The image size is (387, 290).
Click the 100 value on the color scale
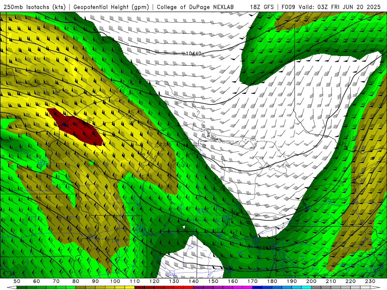pyautogui.click(x=115, y=281)
